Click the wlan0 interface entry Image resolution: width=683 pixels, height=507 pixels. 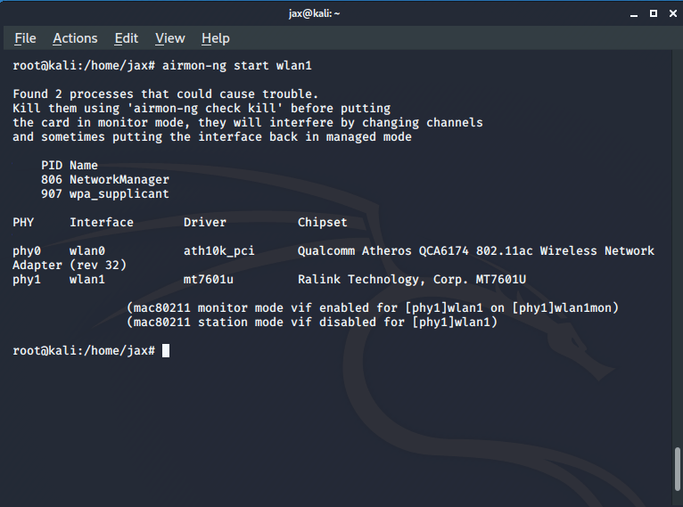tap(87, 251)
